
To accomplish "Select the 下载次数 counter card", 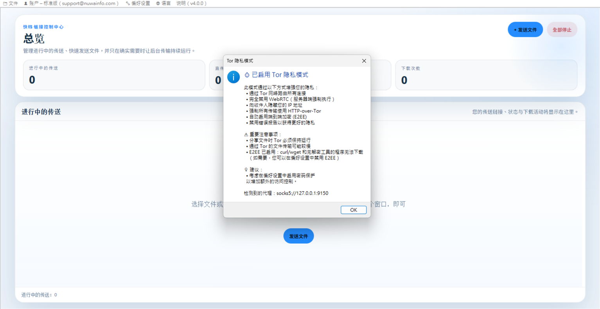I will coord(486,75).
